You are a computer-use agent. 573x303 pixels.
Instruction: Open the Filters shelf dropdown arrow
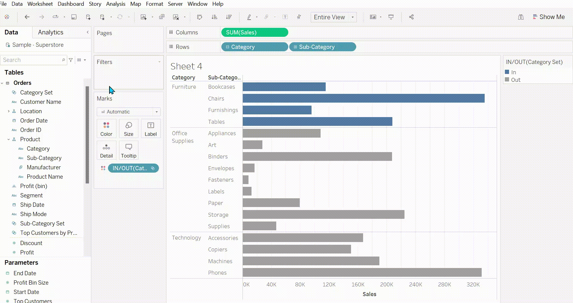coord(160,62)
